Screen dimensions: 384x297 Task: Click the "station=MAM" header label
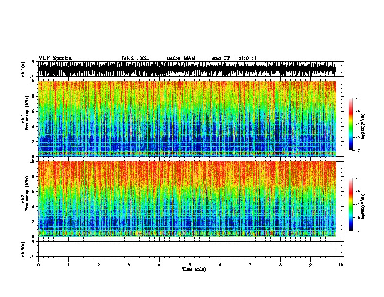[181, 58]
